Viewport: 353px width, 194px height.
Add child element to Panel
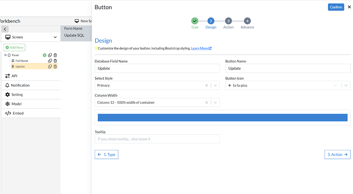pyautogui.click(x=45, y=55)
